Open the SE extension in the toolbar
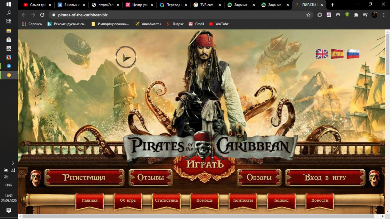 click(x=329, y=15)
